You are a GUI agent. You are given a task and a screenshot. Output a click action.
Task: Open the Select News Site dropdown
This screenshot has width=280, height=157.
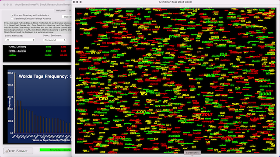tap(20, 40)
